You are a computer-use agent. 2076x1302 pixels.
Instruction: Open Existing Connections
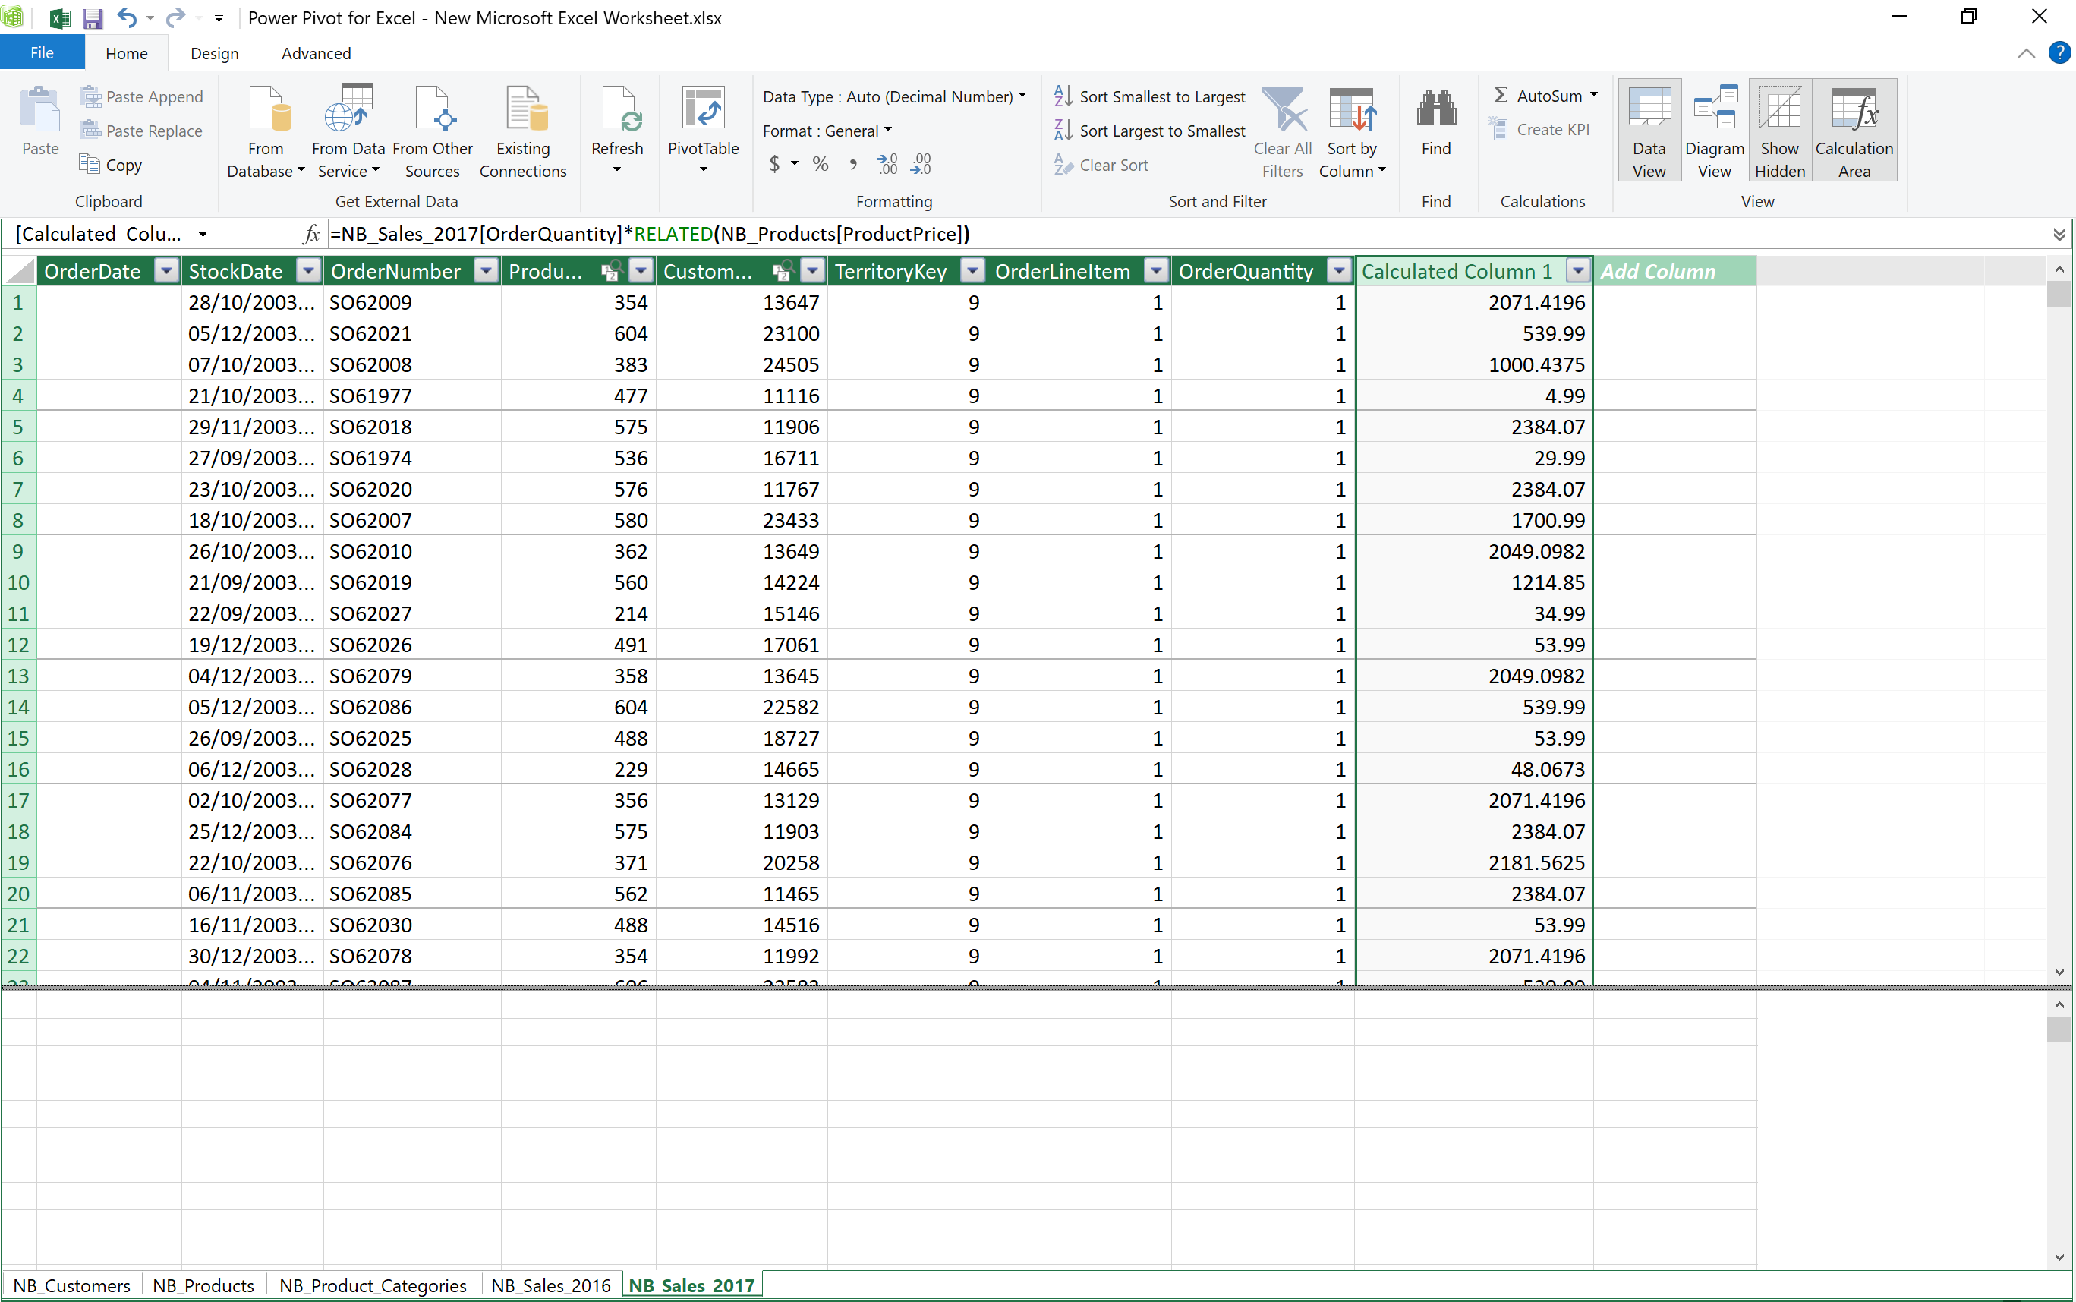tap(522, 129)
